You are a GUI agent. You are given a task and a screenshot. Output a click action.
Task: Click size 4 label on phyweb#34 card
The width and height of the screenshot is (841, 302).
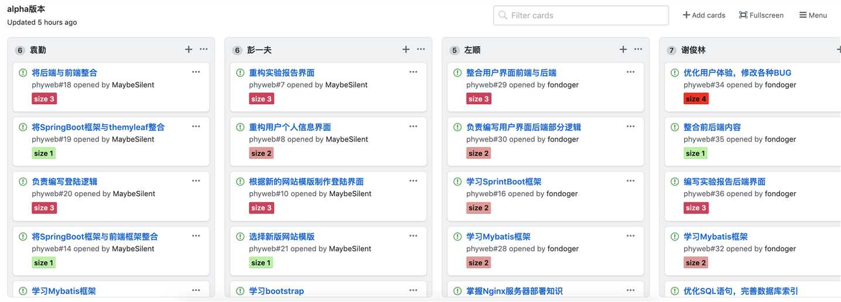[696, 99]
